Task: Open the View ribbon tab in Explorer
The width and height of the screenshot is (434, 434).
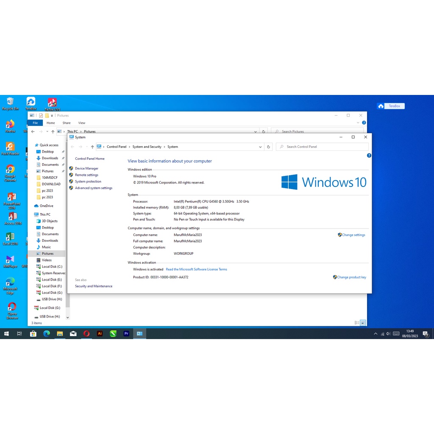Action: [x=82, y=123]
